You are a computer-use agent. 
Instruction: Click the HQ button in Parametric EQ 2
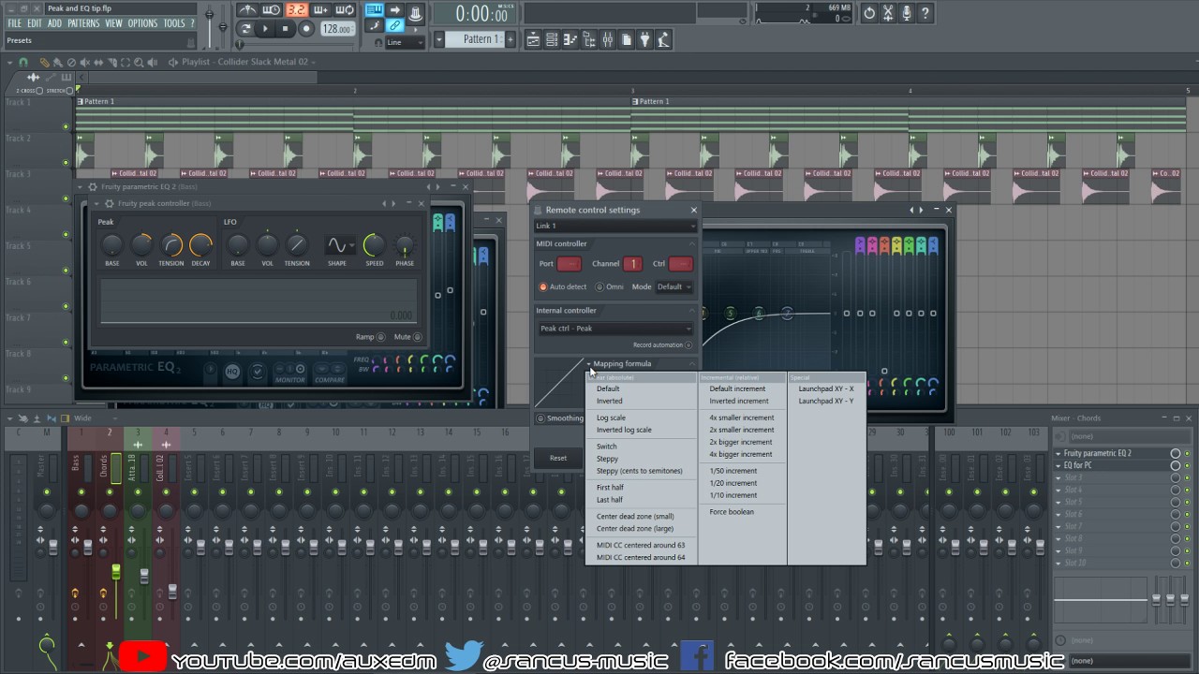click(x=231, y=372)
